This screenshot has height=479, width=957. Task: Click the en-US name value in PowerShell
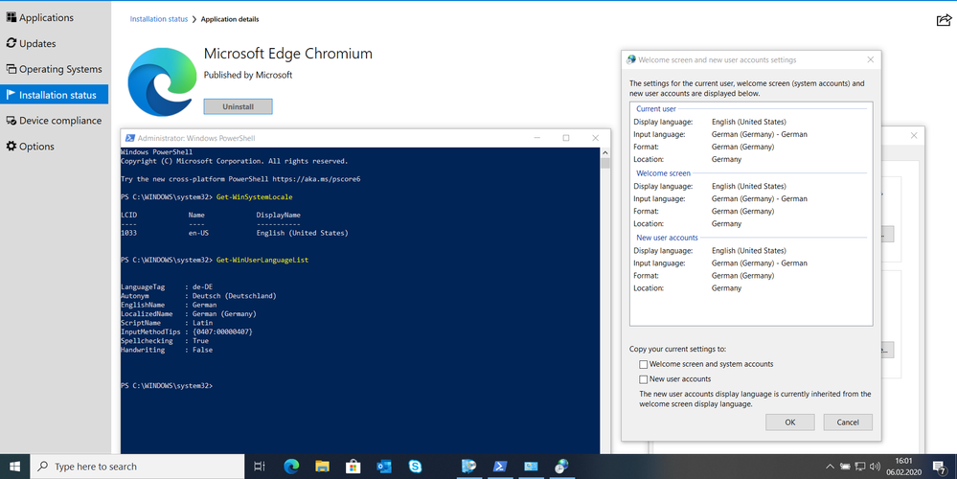click(x=198, y=233)
